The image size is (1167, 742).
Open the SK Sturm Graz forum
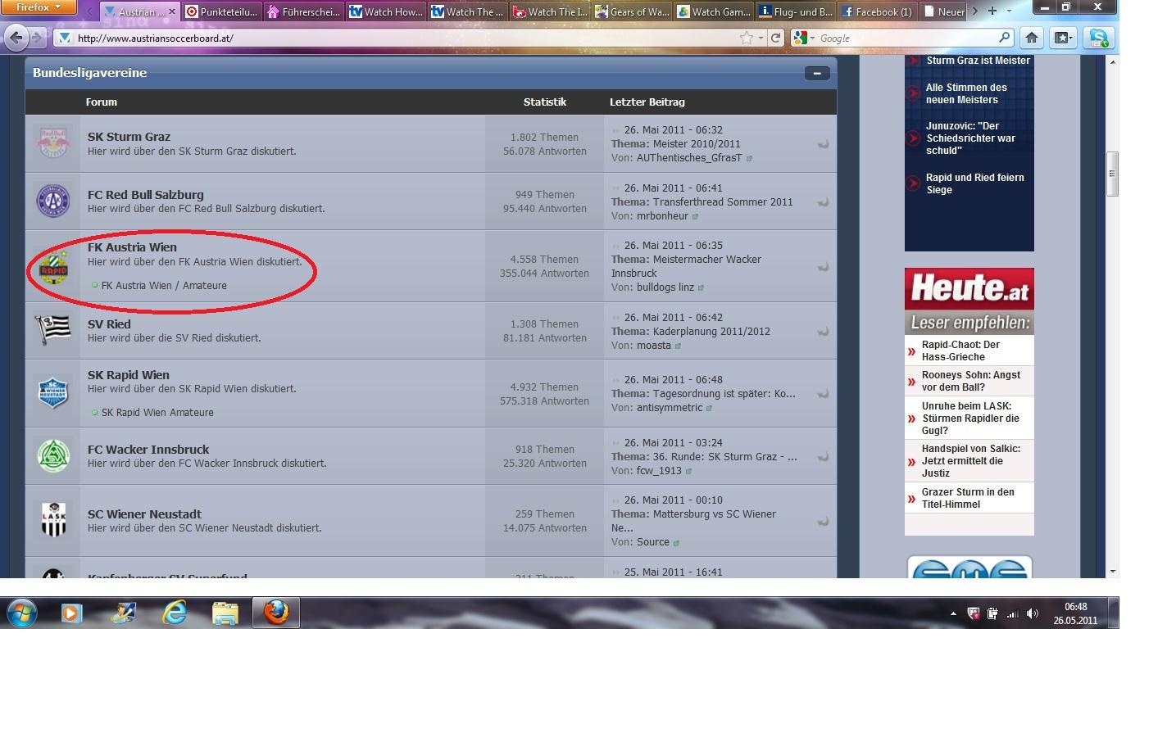coord(129,137)
